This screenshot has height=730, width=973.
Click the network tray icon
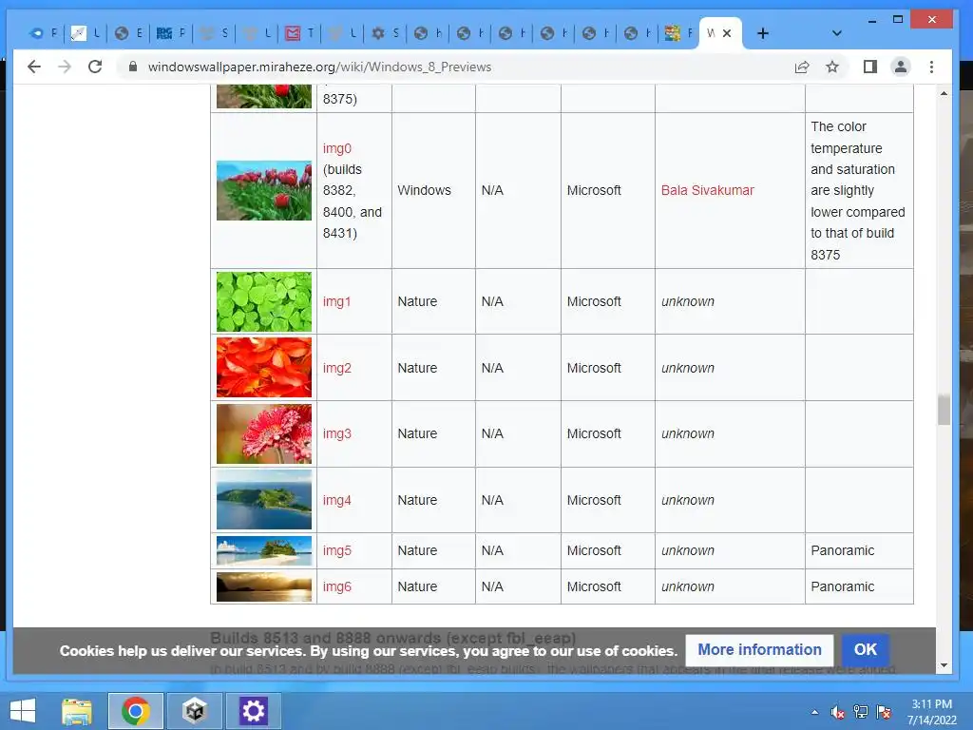861,712
